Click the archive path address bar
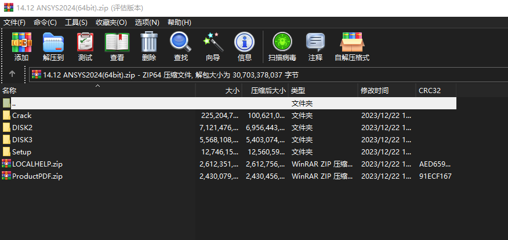 [268, 75]
